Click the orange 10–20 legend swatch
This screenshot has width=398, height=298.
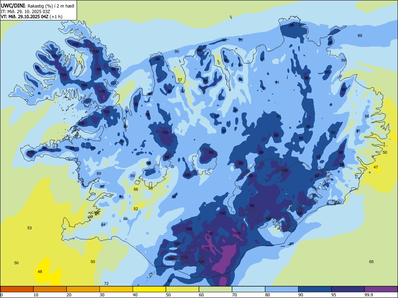(50, 289)
